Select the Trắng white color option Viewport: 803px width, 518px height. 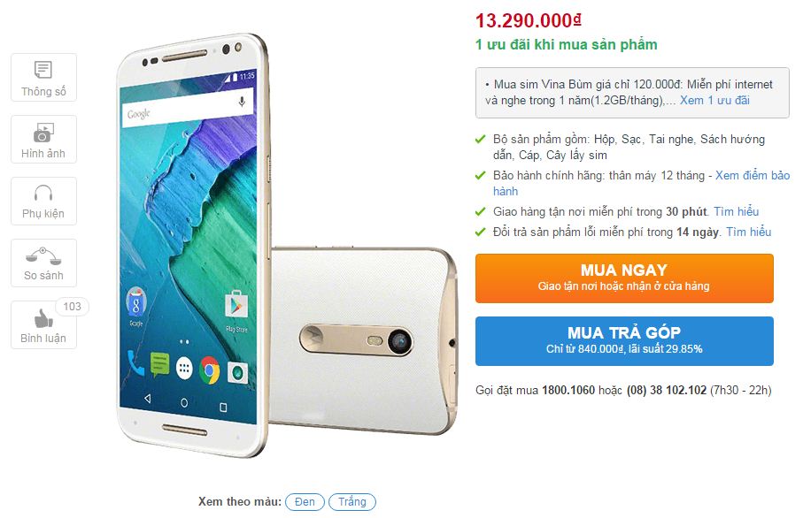[x=351, y=501]
